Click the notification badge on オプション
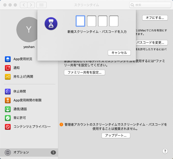This screenshot has width=173, height=159. [x=53, y=153]
